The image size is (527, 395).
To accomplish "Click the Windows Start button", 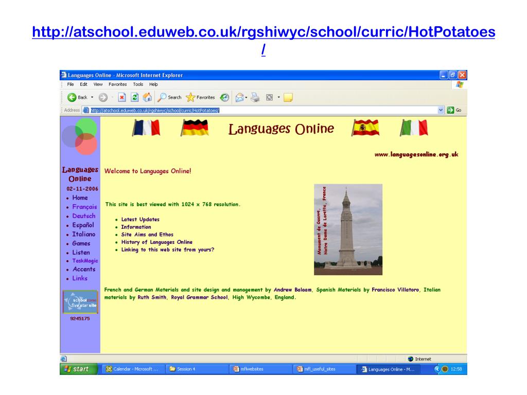I will [x=79, y=369].
